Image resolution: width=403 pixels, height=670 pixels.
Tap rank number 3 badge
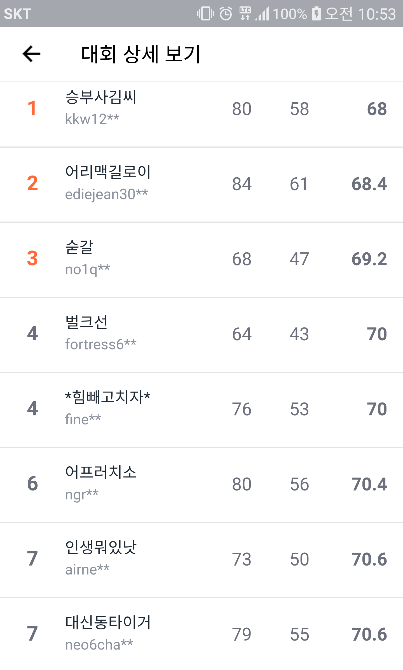tap(32, 258)
